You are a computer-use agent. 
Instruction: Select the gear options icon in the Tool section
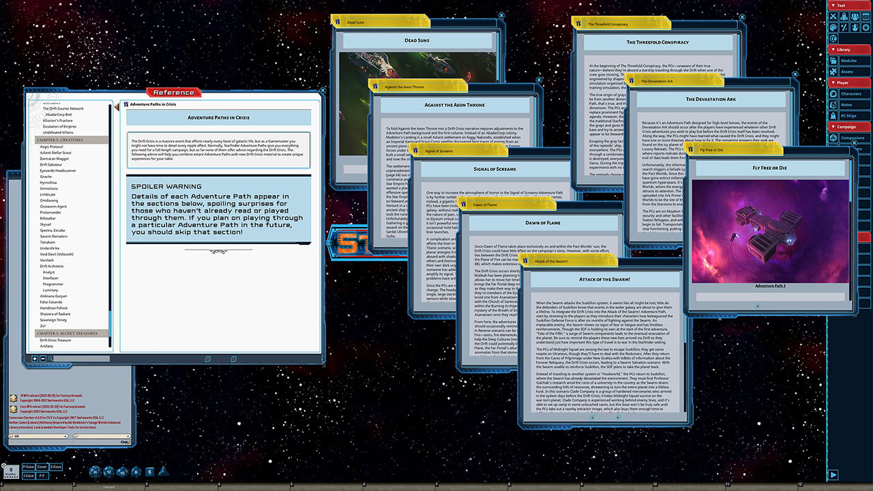click(x=864, y=28)
